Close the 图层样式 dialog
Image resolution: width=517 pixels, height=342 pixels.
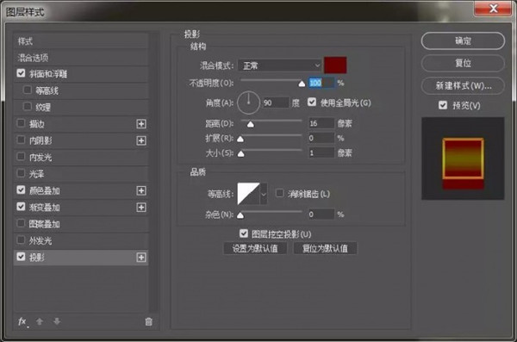tap(493, 9)
